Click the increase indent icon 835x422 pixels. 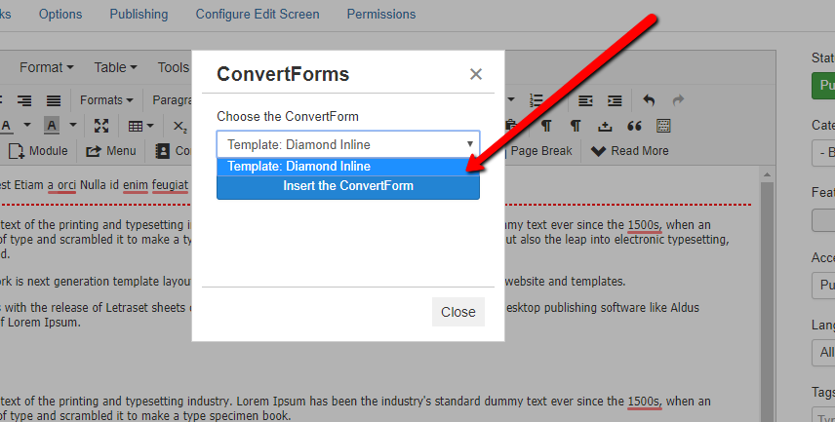click(615, 100)
